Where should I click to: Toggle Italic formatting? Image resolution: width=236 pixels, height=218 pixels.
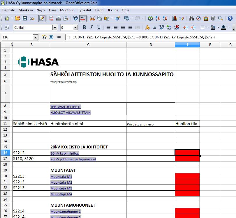click(91, 27)
